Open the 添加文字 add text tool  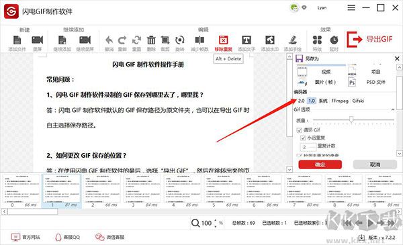[247, 40]
